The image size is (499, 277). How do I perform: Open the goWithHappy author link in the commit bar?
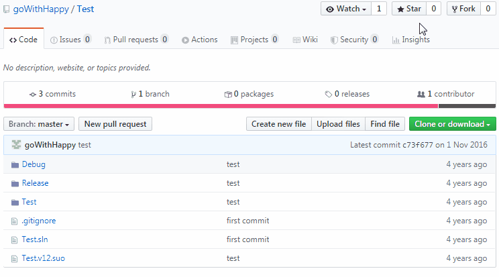pos(50,145)
